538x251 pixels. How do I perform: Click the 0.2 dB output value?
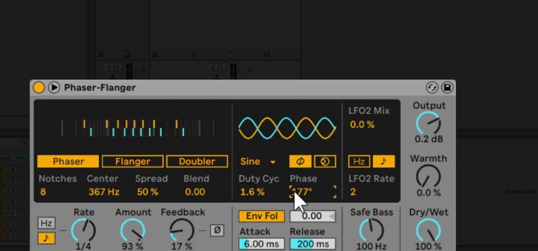[x=429, y=139]
